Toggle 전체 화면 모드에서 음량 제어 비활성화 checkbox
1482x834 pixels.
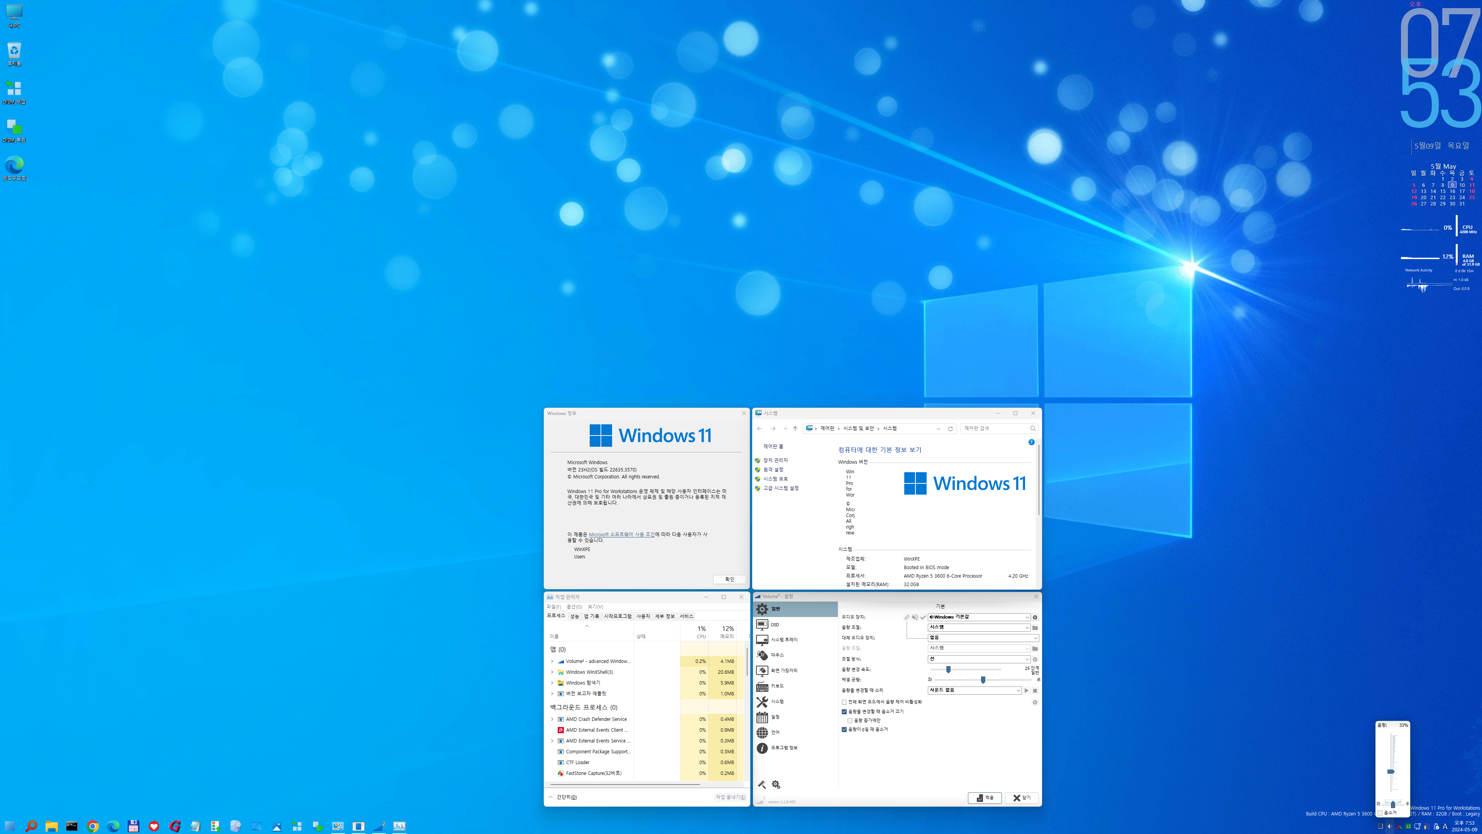[x=844, y=702]
